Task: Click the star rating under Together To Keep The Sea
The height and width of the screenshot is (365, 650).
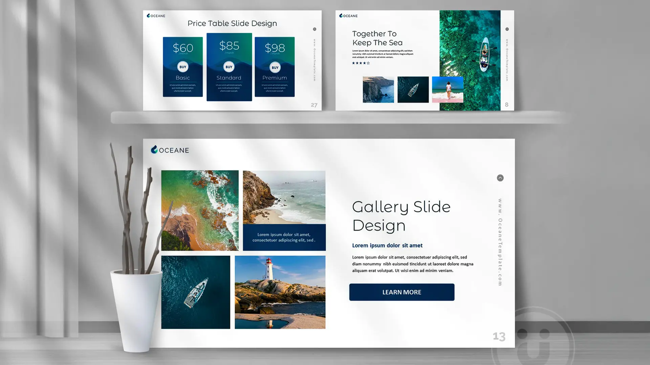Action: pyautogui.click(x=361, y=63)
